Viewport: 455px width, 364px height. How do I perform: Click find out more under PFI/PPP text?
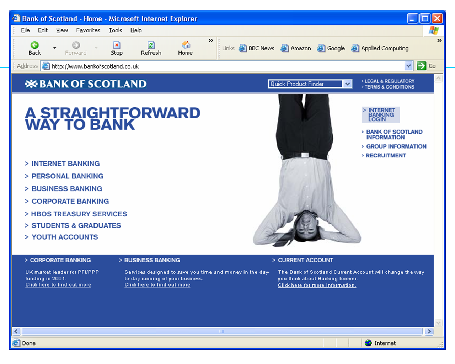pyautogui.click(x=58, y=285)
